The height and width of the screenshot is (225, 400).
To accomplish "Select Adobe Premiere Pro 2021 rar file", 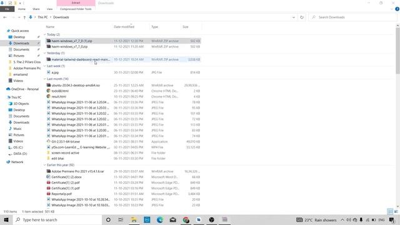I will click(123, 171).
